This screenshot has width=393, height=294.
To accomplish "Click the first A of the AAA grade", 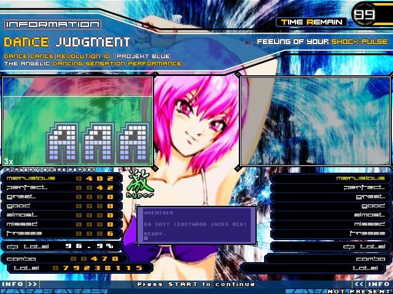I will [62, 143].
